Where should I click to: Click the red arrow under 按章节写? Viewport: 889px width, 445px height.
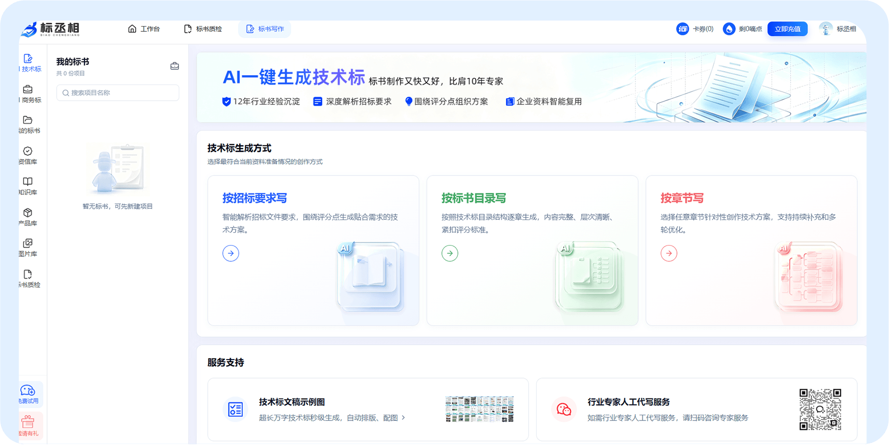(669, 253)
